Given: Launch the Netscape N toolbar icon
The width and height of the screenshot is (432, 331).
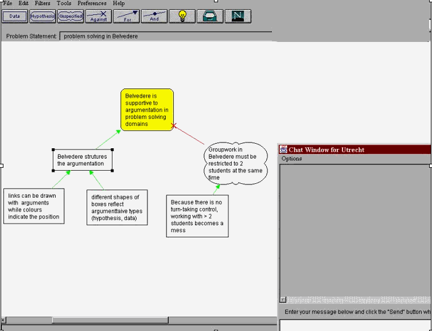Looking at the screenshot, I should pyautogui.click(x=238, y=16).
